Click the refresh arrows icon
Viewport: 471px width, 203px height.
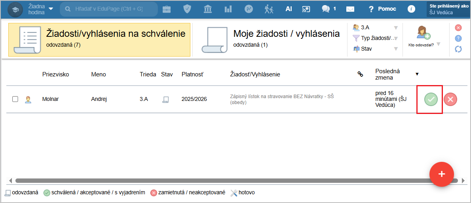point(458,49)
